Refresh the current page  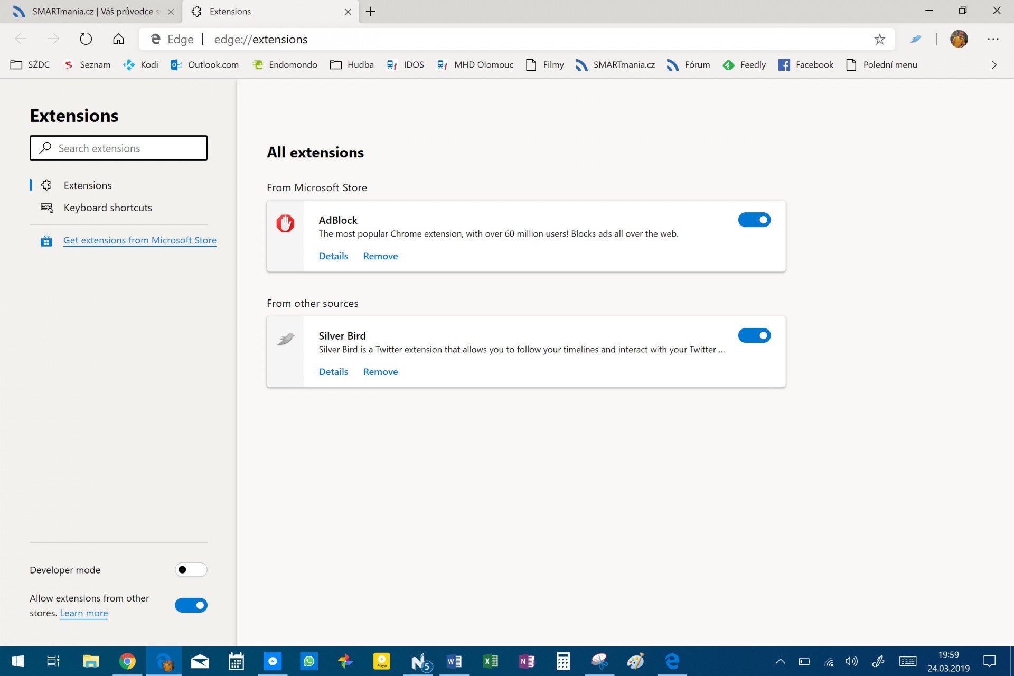click(86, 39)
